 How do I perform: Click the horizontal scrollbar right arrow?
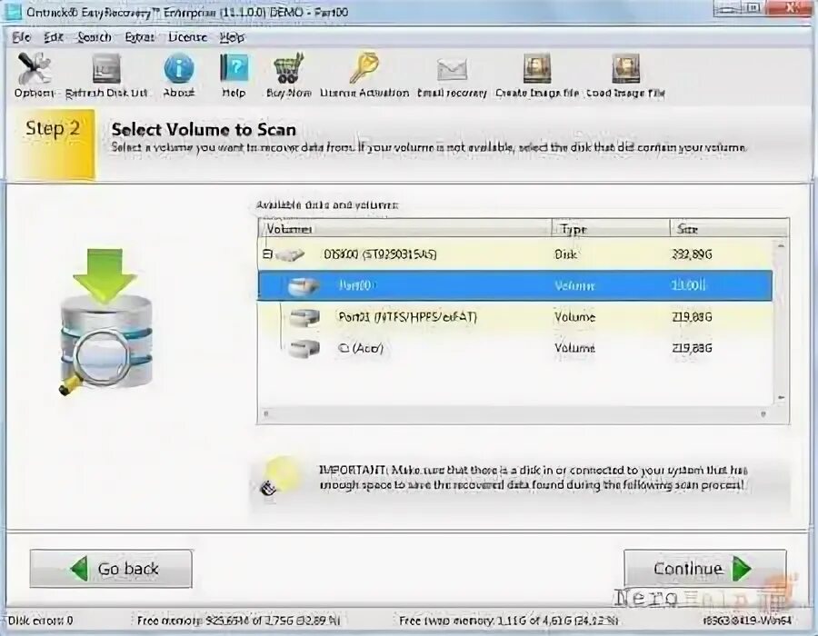tap(763, 414)
